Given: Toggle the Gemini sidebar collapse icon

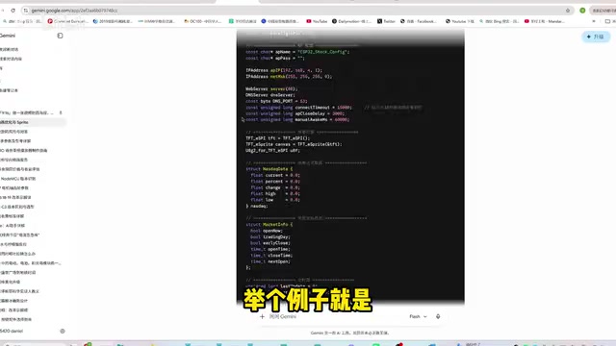Looking at the screenshot, I should 60,36.
